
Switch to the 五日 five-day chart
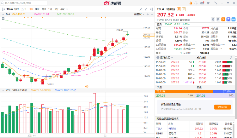click(x=23, y=9)
